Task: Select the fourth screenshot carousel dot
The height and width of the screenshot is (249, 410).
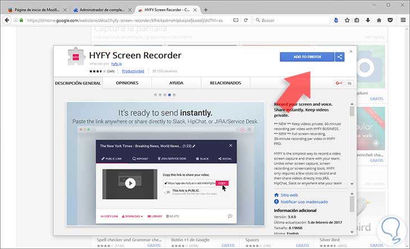Action: (170, 95)
